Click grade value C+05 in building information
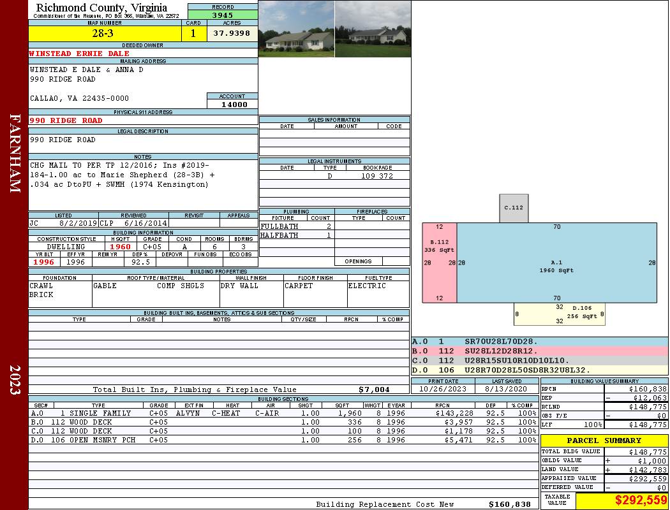Image resolution: width=670 pixels, height=510 pixels. [152, 247]
